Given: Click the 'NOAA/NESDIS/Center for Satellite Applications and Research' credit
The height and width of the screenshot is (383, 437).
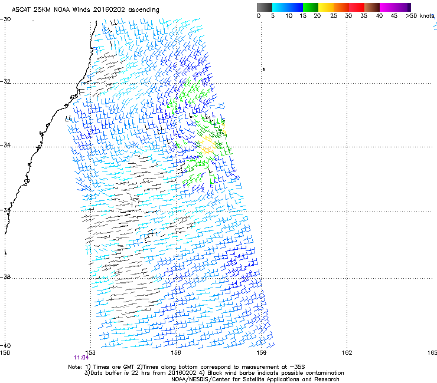Looking at the screenshot, I should click(x=255, y=379).
